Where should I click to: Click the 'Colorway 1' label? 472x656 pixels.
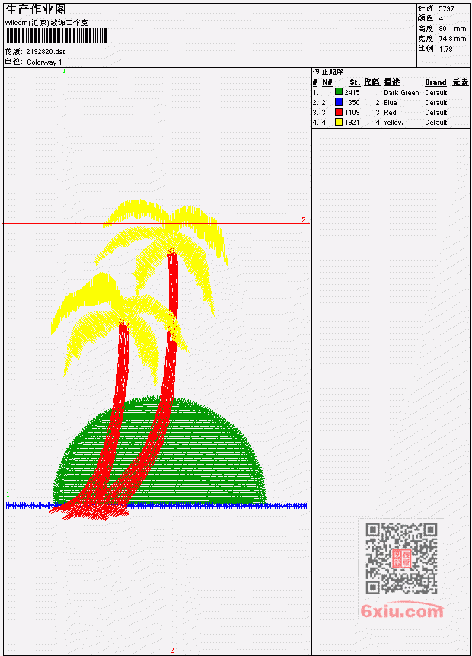[x=44, y=62]
